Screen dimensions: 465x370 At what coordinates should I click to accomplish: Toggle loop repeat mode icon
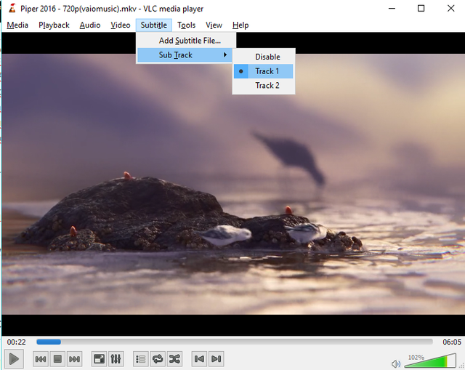(158, 359)
